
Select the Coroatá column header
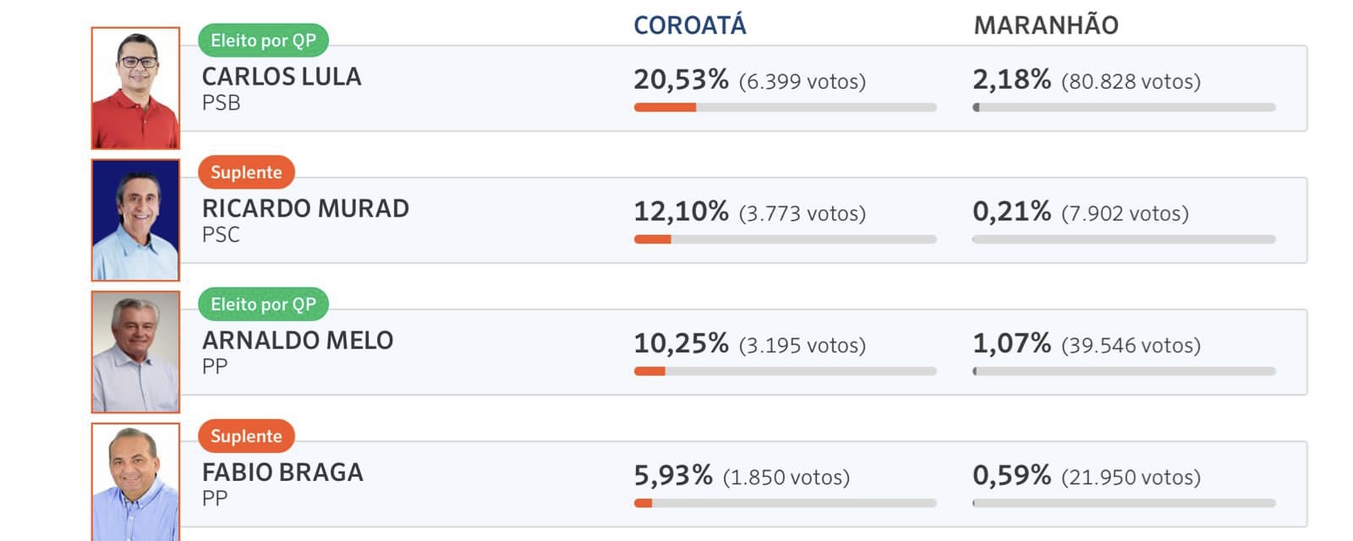[x=690, y=25]
